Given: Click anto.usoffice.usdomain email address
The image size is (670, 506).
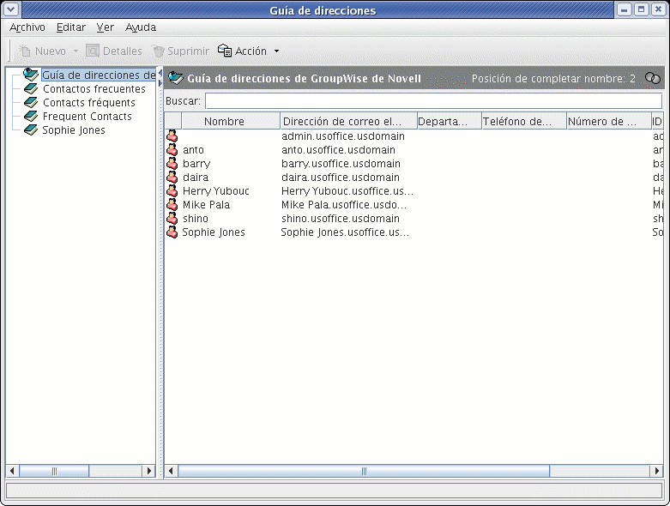Looking at the screenshot, I should tap(338, 150).
